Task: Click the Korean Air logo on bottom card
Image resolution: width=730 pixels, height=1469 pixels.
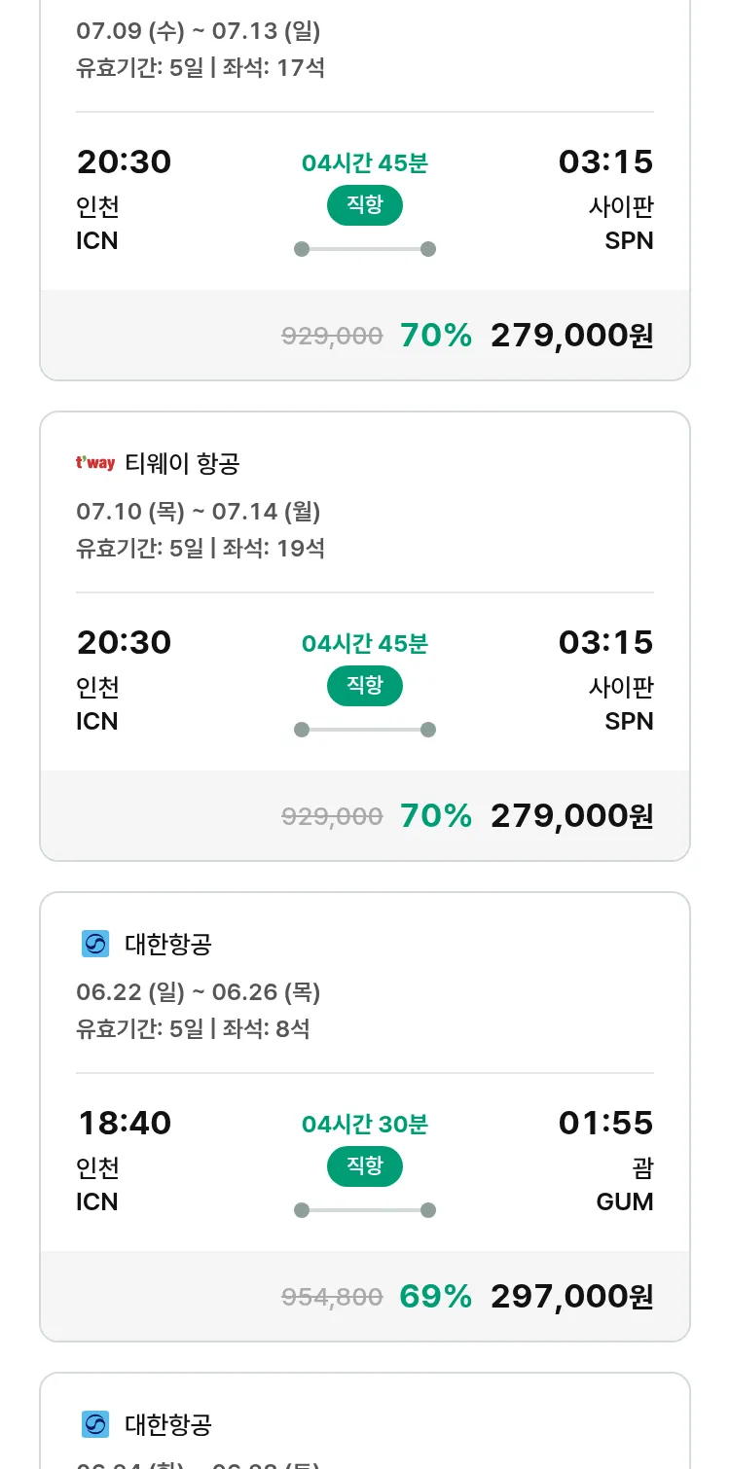Action: (x=95, y=1424)
